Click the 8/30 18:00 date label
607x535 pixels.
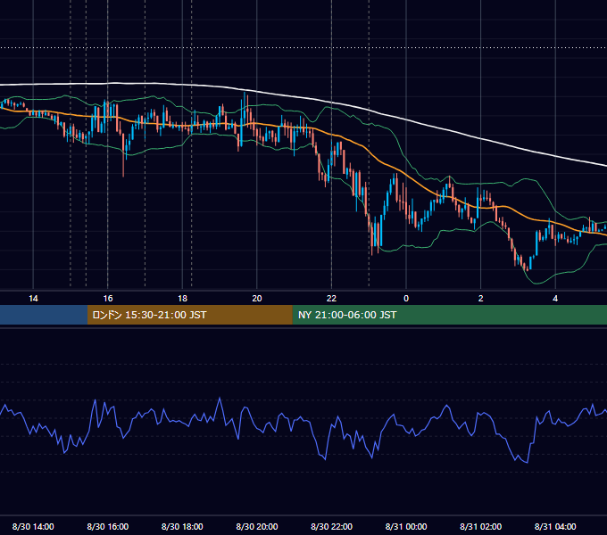(182, 526)
